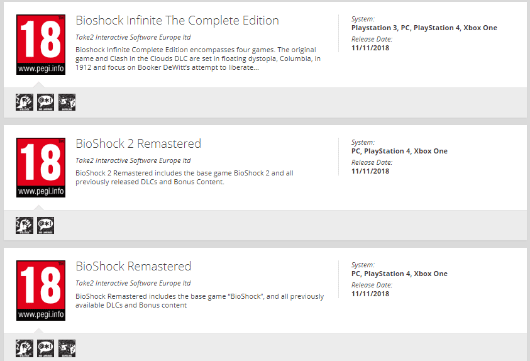Open the BioShock Remastered title link
The height and width of the screenshot is (361, 530).
[133, 267]
